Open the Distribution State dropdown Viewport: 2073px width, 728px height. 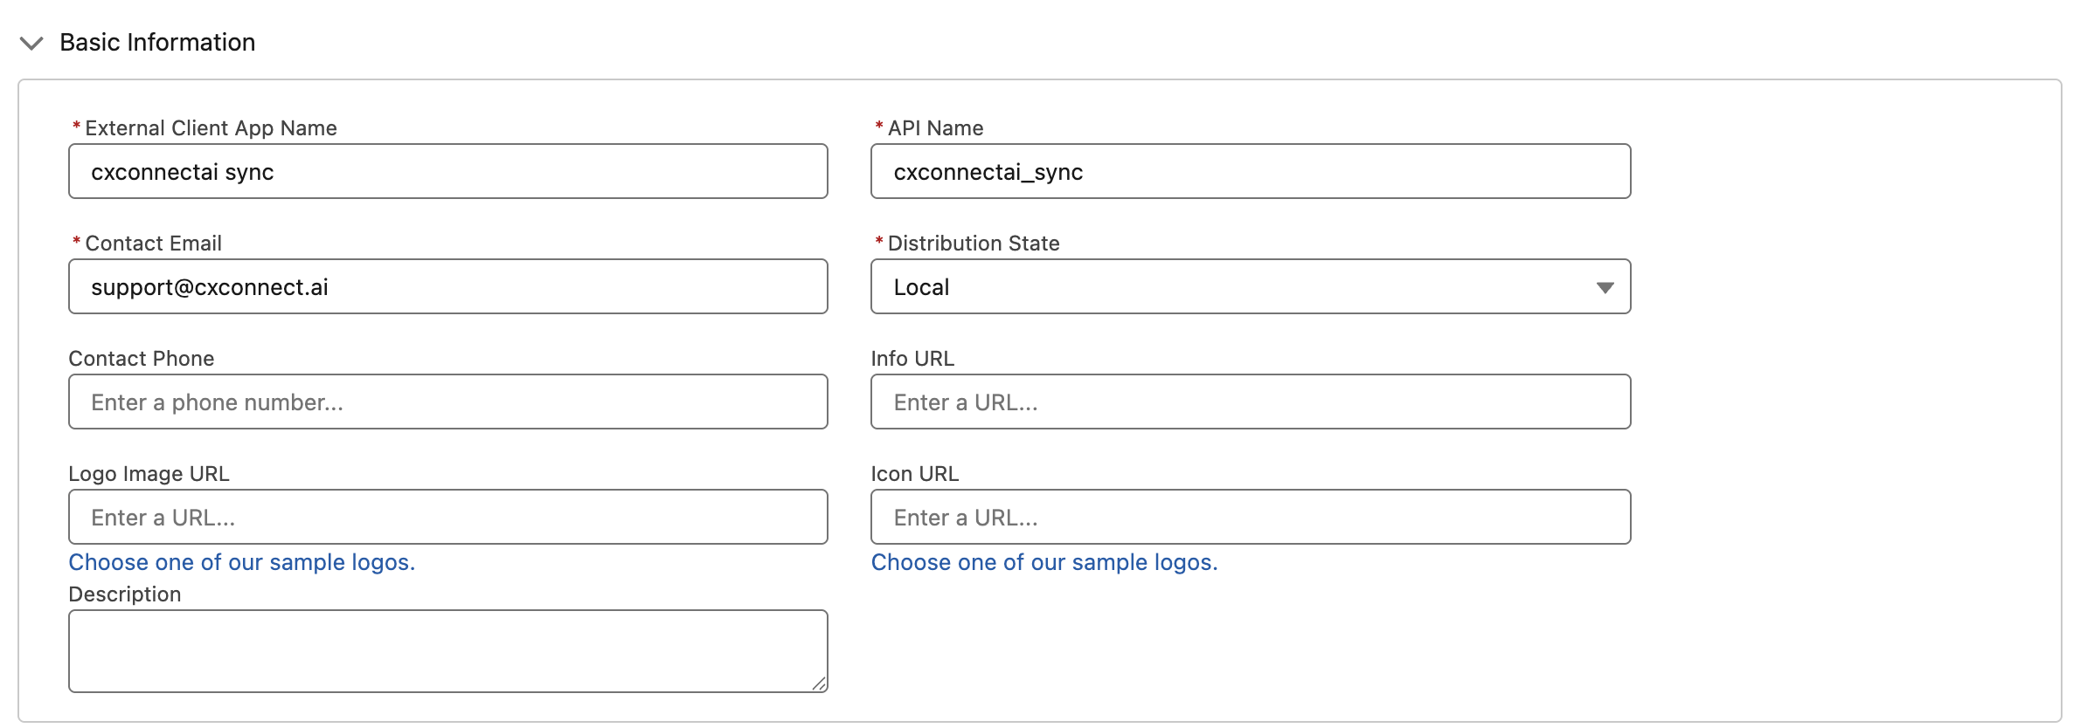(1250, 287)
